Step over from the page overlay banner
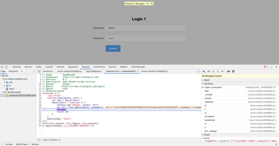Viewport: 279px width, 146px height. pos(151,4)
